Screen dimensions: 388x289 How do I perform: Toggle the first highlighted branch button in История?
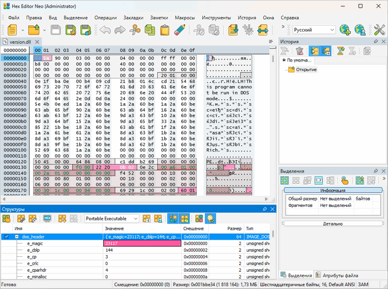click(313, 51)
